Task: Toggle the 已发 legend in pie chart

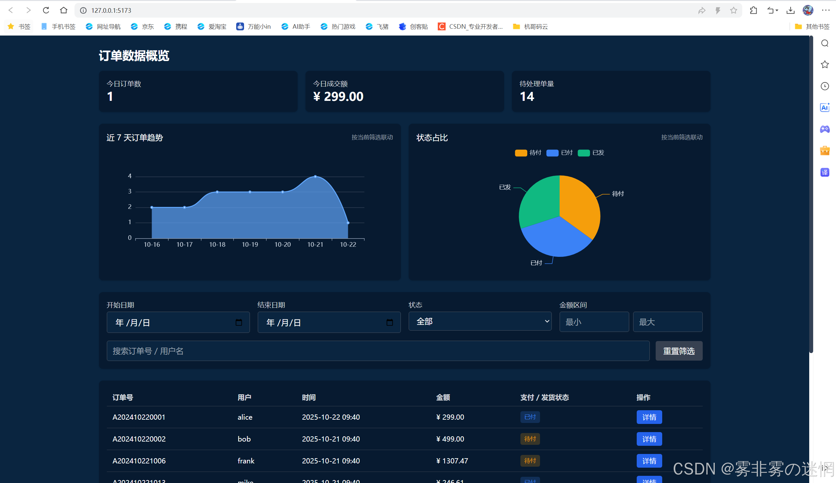Action: (591, 153)
